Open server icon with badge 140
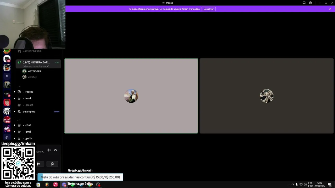Screen dimensions: 335x188 [x=7, y=120]
